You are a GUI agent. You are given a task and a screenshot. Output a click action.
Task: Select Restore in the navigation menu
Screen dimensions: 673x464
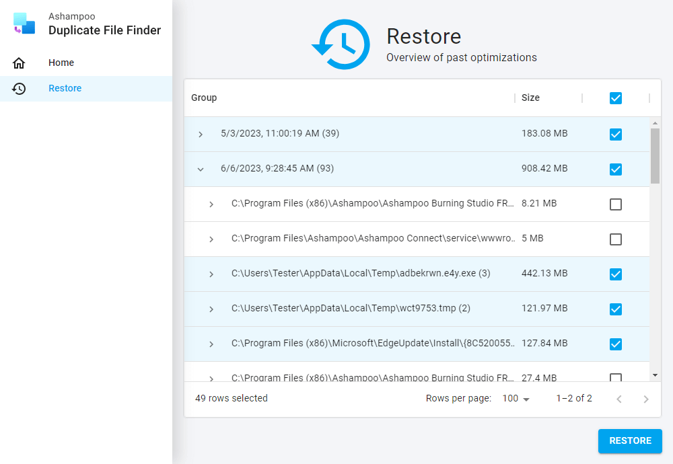click(x=65, y=88)
